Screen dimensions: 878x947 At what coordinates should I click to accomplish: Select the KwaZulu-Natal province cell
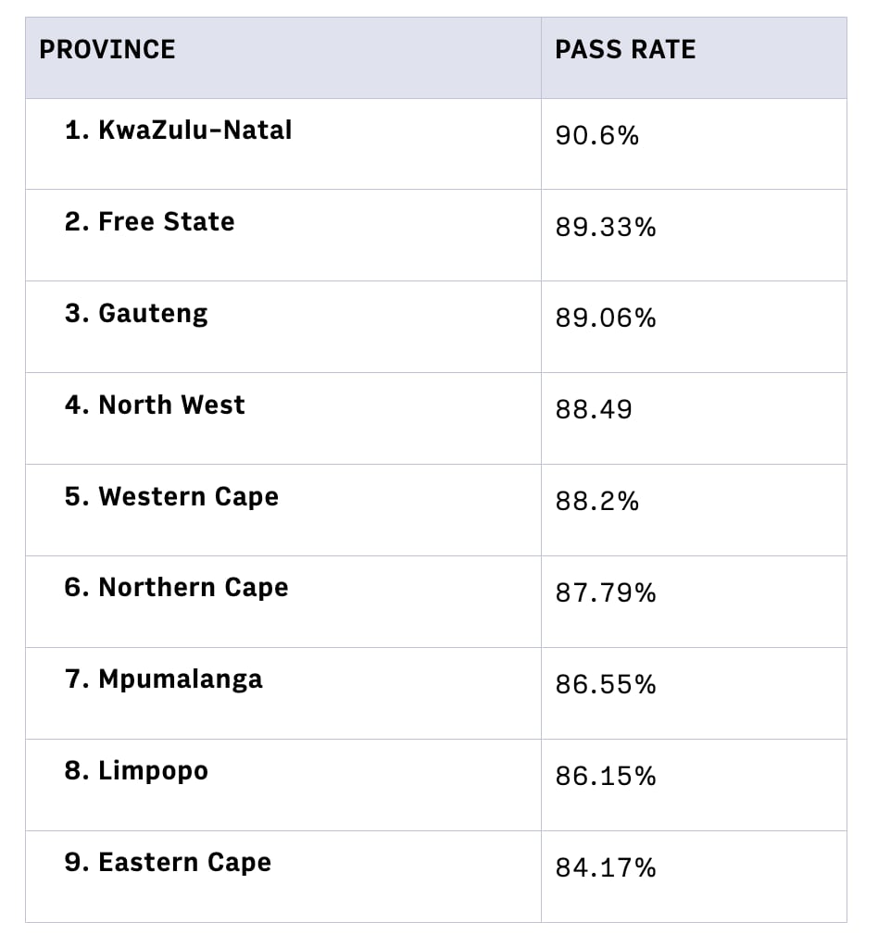tap(178, 131)
